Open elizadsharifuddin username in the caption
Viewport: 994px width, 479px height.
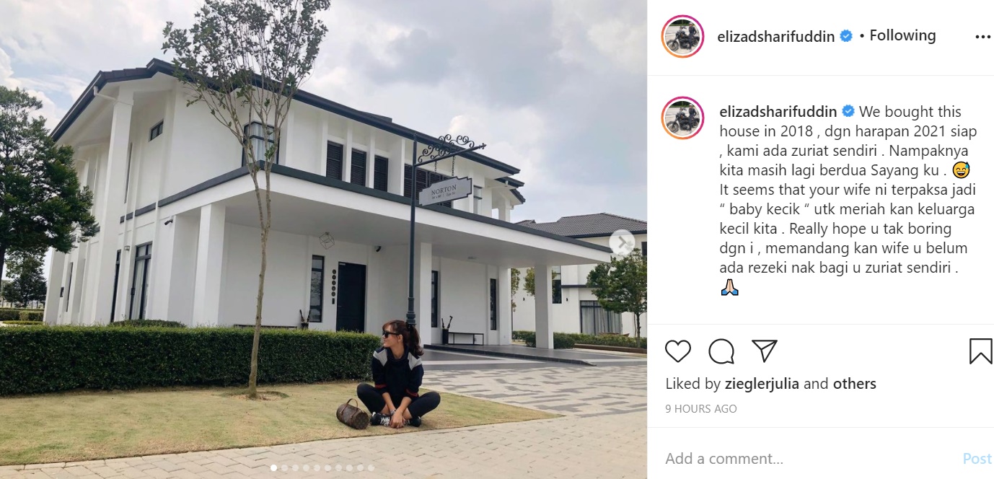point(778,112)
